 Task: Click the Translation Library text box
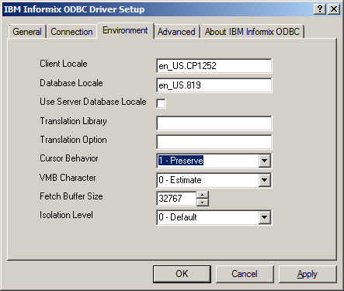pyautogui.click(x=214, y=123)
